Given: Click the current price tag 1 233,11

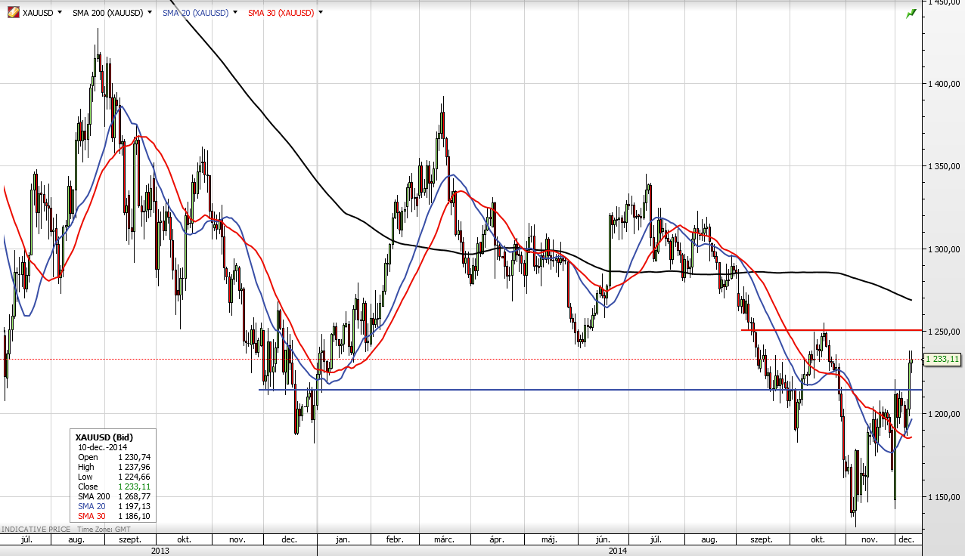Looking at the screenshot, I should point(942,360).
